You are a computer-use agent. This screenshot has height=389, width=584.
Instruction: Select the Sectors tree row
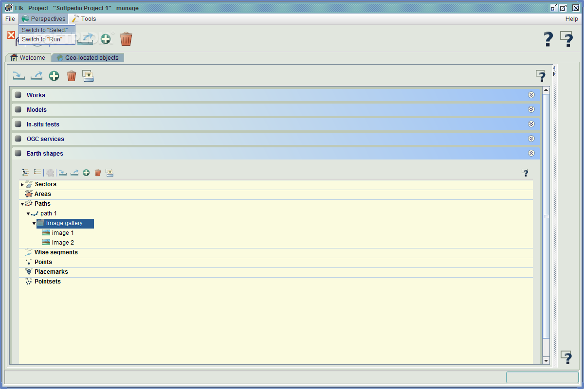[x=276, y=184]
